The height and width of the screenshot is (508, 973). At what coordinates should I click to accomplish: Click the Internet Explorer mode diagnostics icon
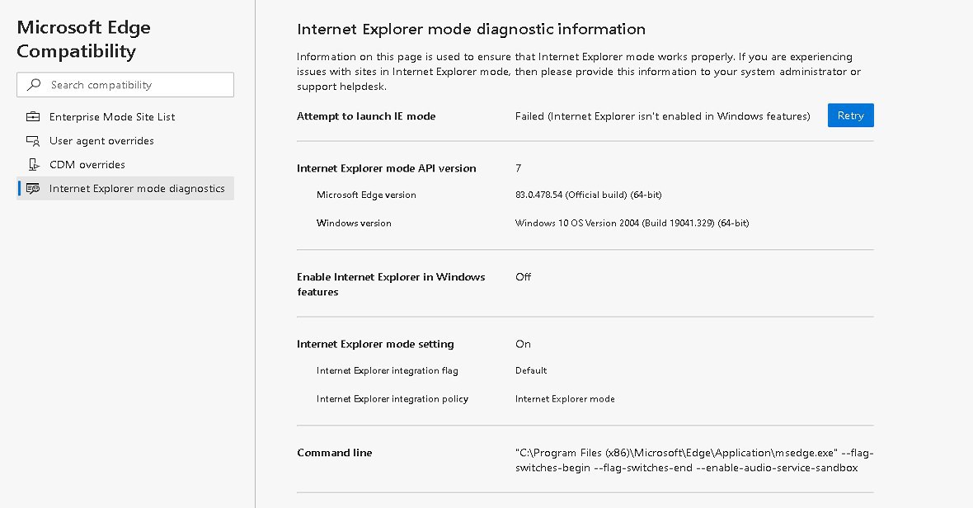point(33,189)
